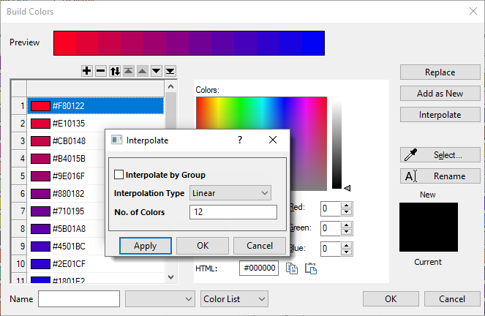Click the No. of Colors input field

233,212
